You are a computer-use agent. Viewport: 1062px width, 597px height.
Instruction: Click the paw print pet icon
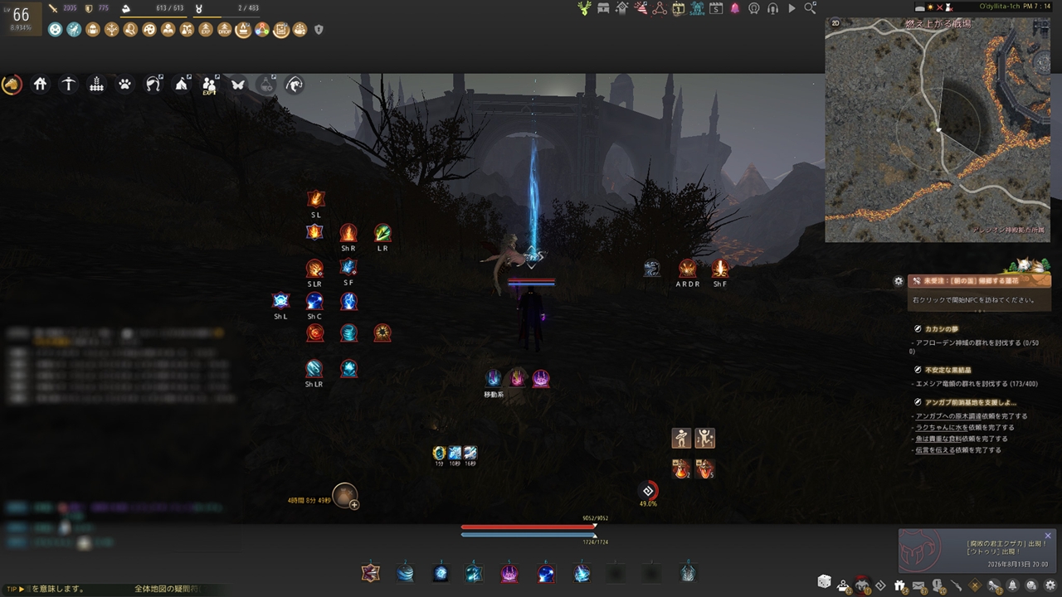(124, 84)
